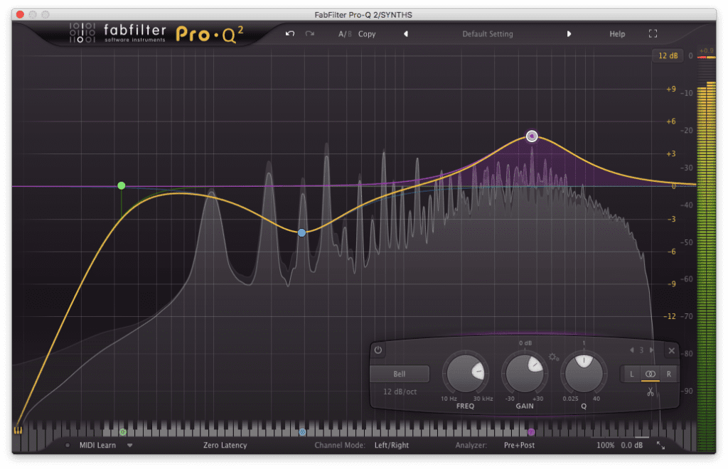This screenshot has height=469, width=728.
Task: Select the L channel placement button
Action: (631, 374)
